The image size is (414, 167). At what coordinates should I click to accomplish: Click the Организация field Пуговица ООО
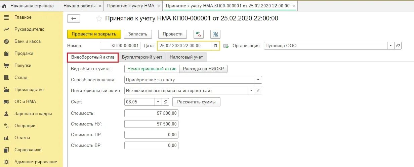click(325, 46)
